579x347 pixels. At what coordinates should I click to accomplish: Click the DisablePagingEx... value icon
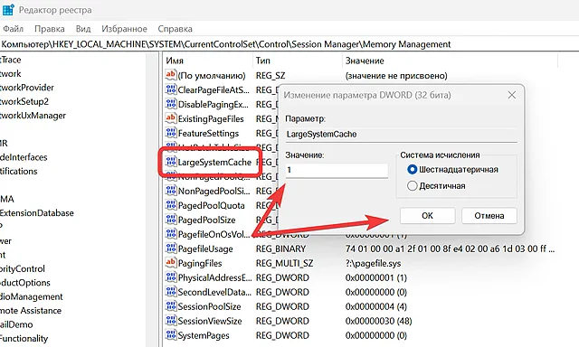pyautogui.click(x=171, y=104)
